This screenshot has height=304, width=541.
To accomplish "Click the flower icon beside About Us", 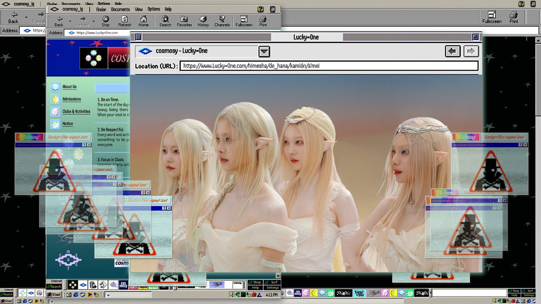I will [55, 87].
